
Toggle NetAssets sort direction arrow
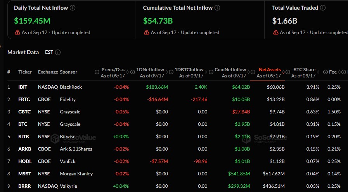[x=284, y=72]
